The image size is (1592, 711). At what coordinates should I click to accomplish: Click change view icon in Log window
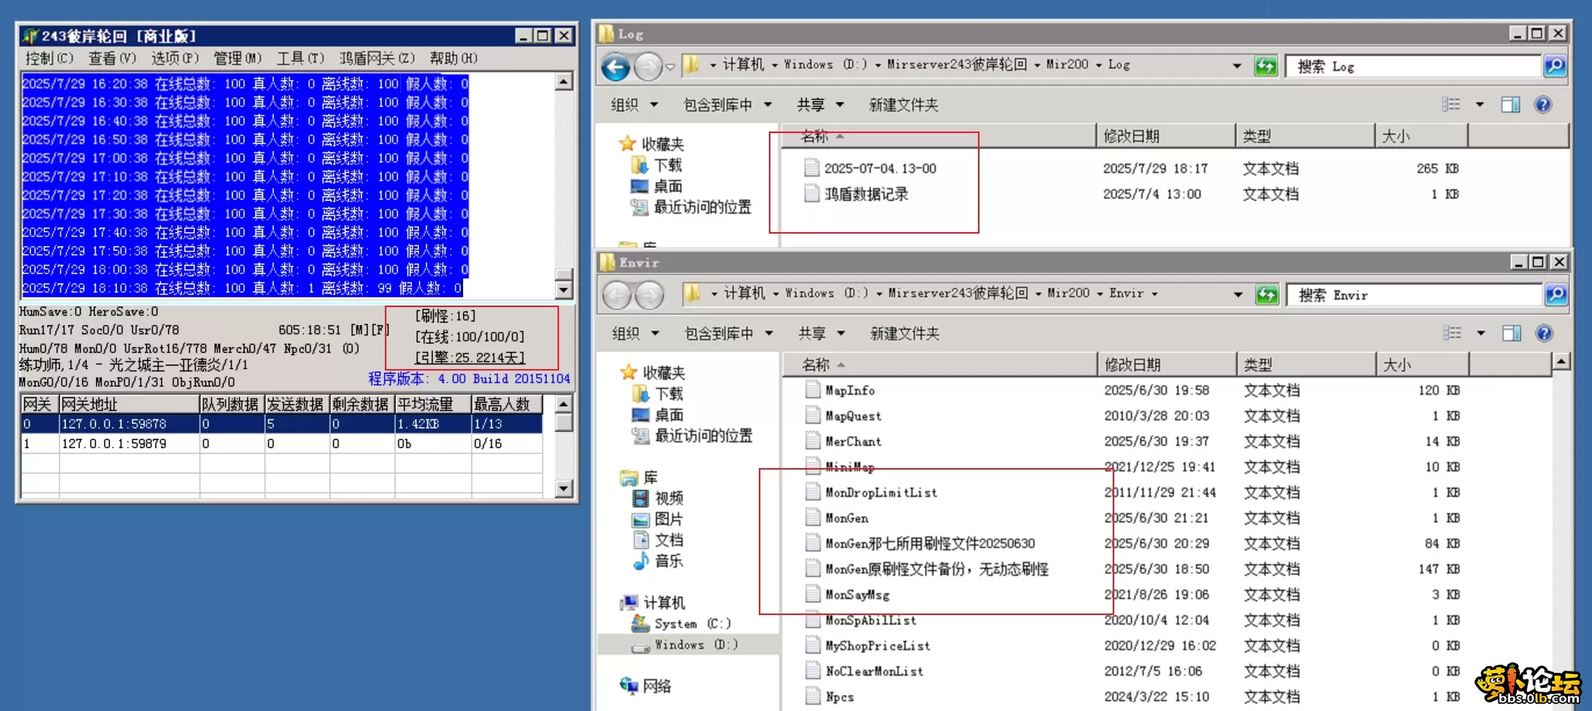1451,104
